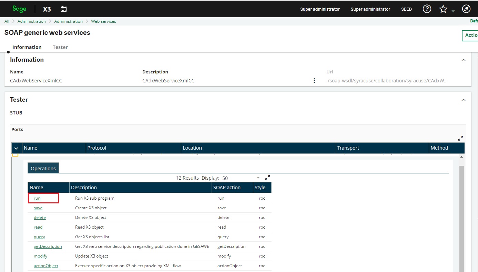Click the Sage logo
478x272 pixels.
(19, 9)
